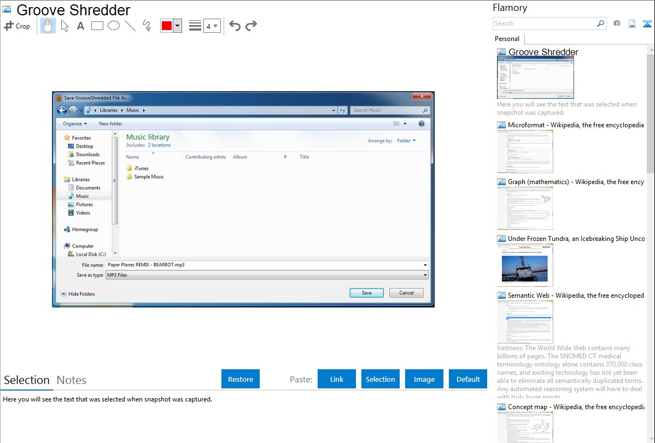The image size is (655, 443).
Task: Select the freehand drawing tool
Action: point(147,26)
